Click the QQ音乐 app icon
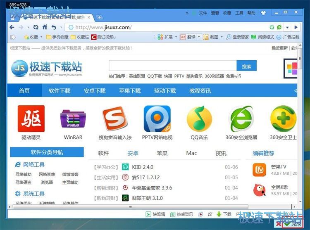310x230 pixels. (199, 119)
